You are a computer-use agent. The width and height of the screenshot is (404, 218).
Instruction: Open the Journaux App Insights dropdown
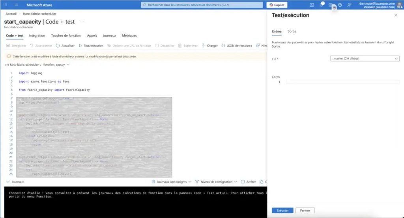point(172,182)
